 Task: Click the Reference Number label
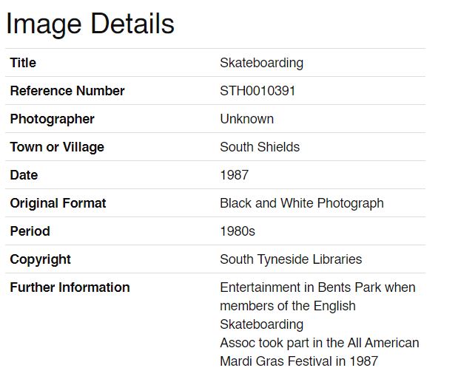(x=67, y=91)
